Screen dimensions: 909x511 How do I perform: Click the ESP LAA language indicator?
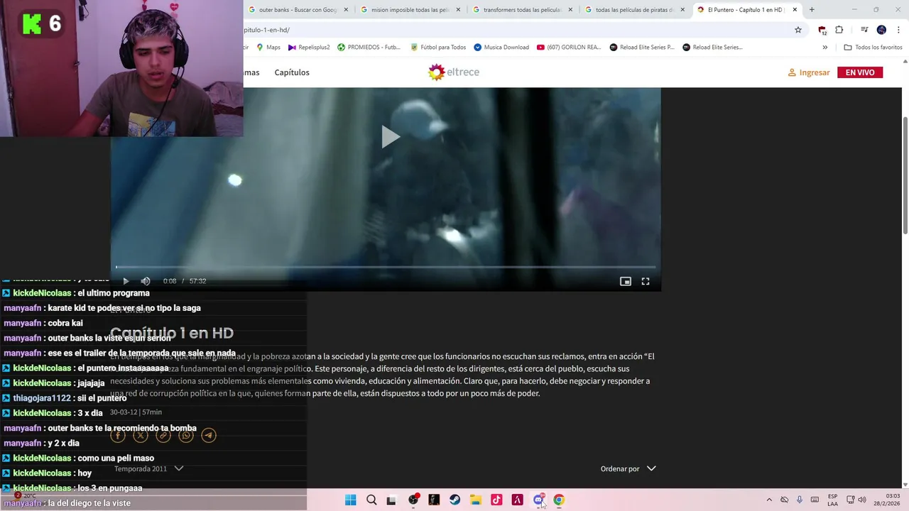(832, 500)
